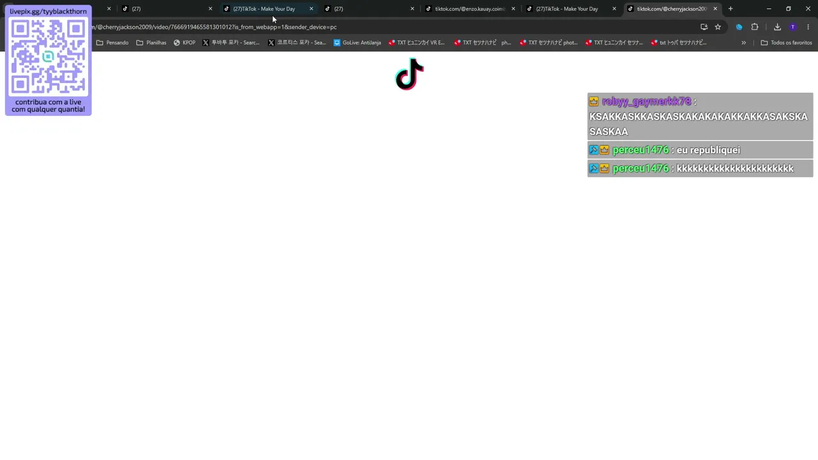Open the Extensions puzzle menu
Image resolution: width=818 pixels, height=460 pixels.
(755, 27)
